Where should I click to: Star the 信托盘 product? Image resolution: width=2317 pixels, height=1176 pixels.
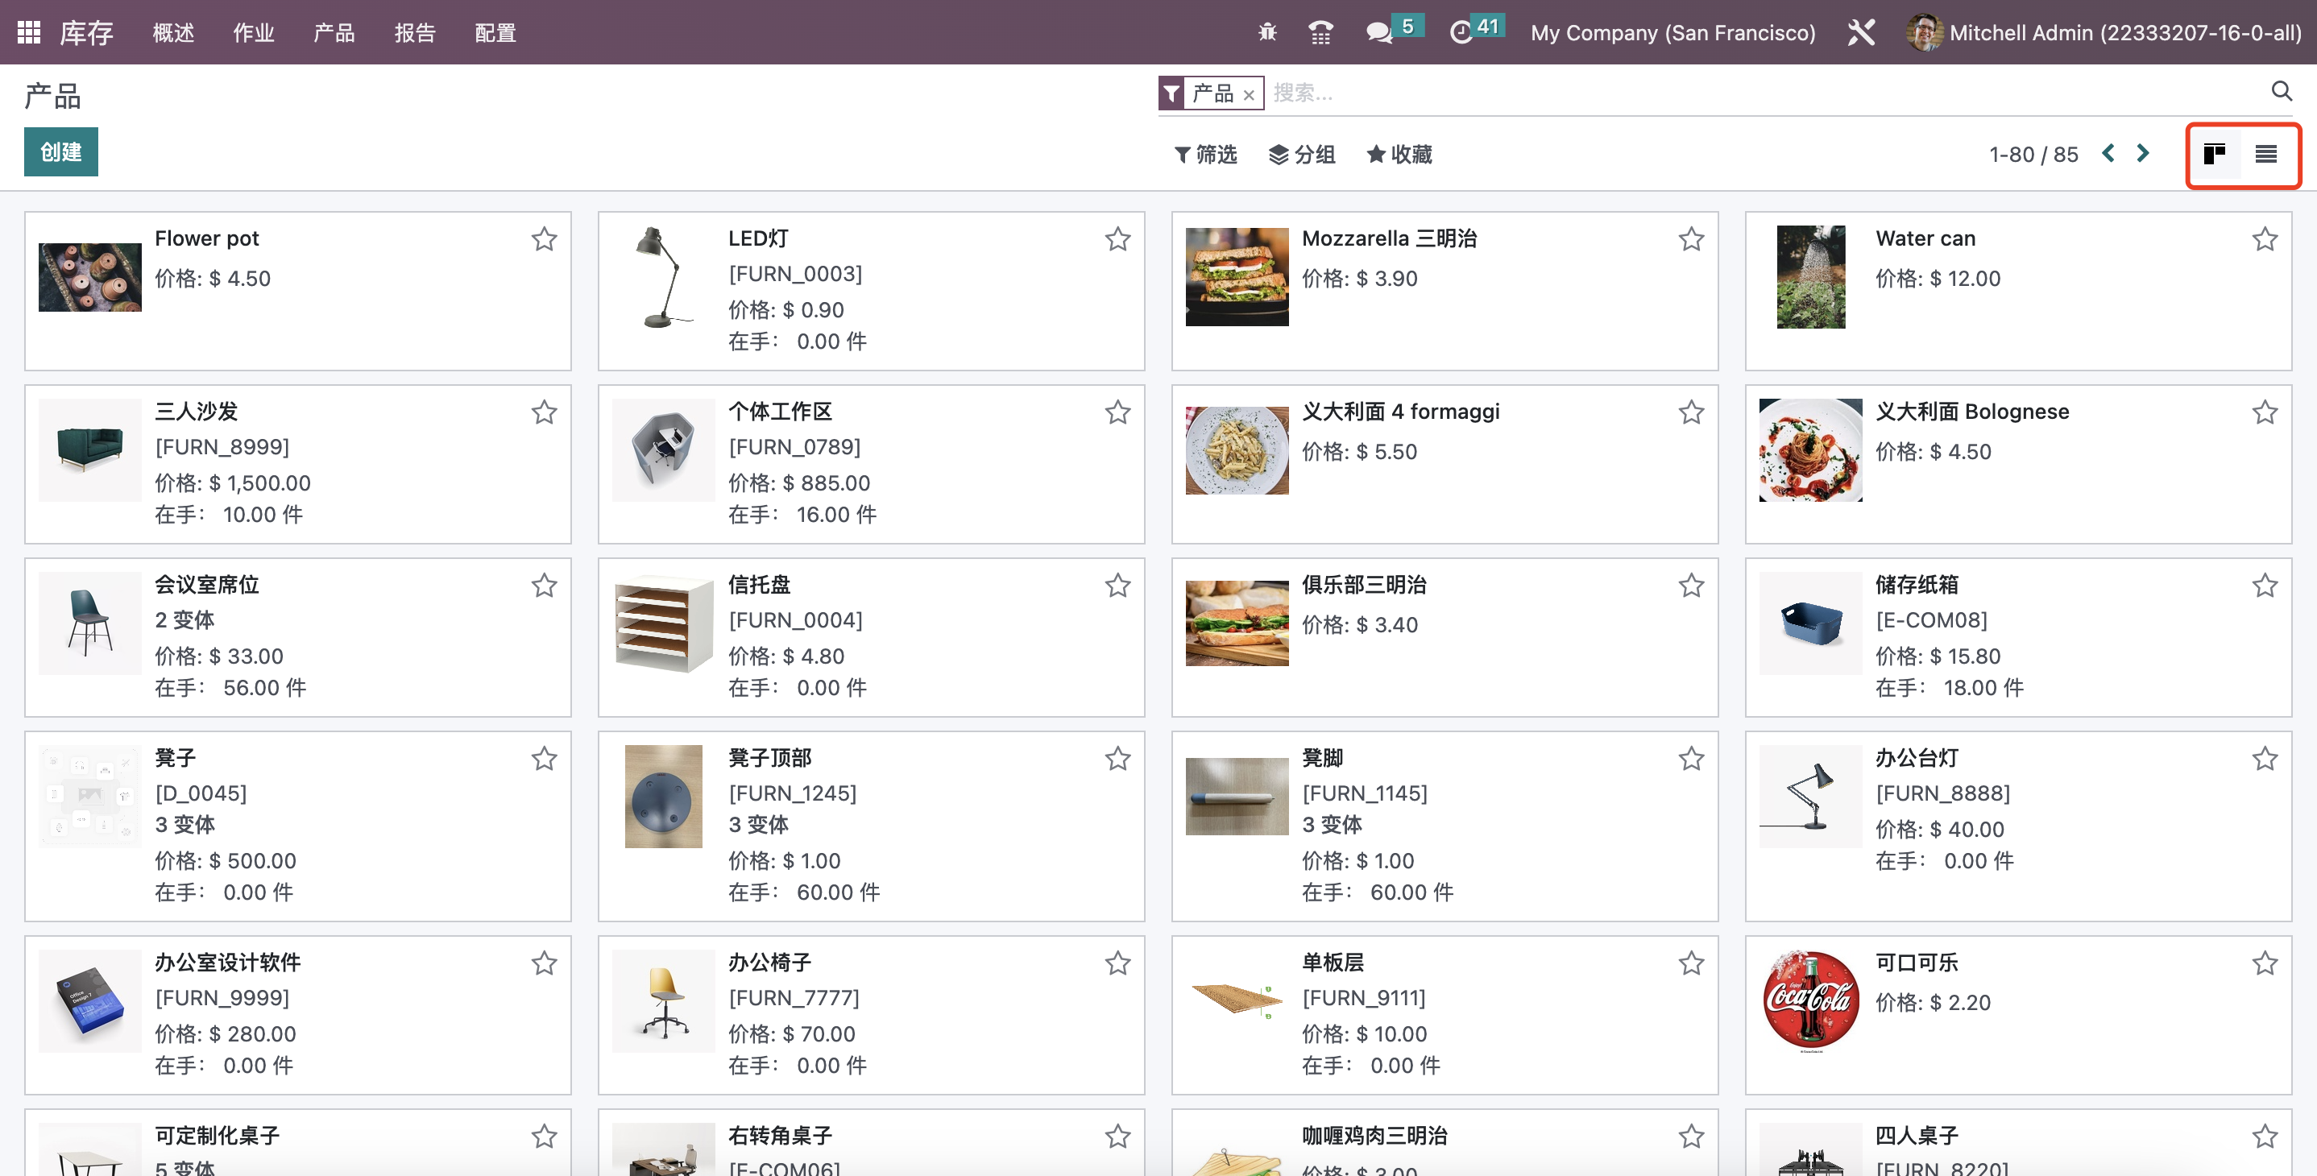(1118, 586)
